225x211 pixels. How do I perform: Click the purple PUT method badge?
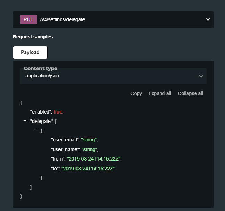pos(29,19)
